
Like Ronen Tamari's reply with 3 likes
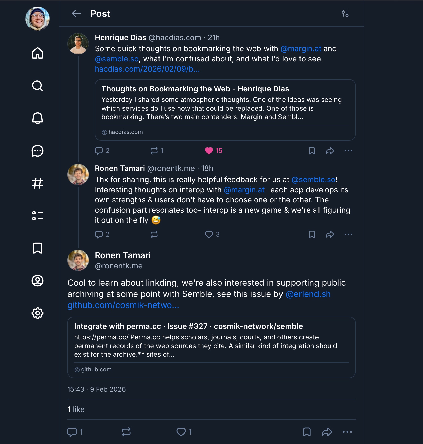point(209,234)
